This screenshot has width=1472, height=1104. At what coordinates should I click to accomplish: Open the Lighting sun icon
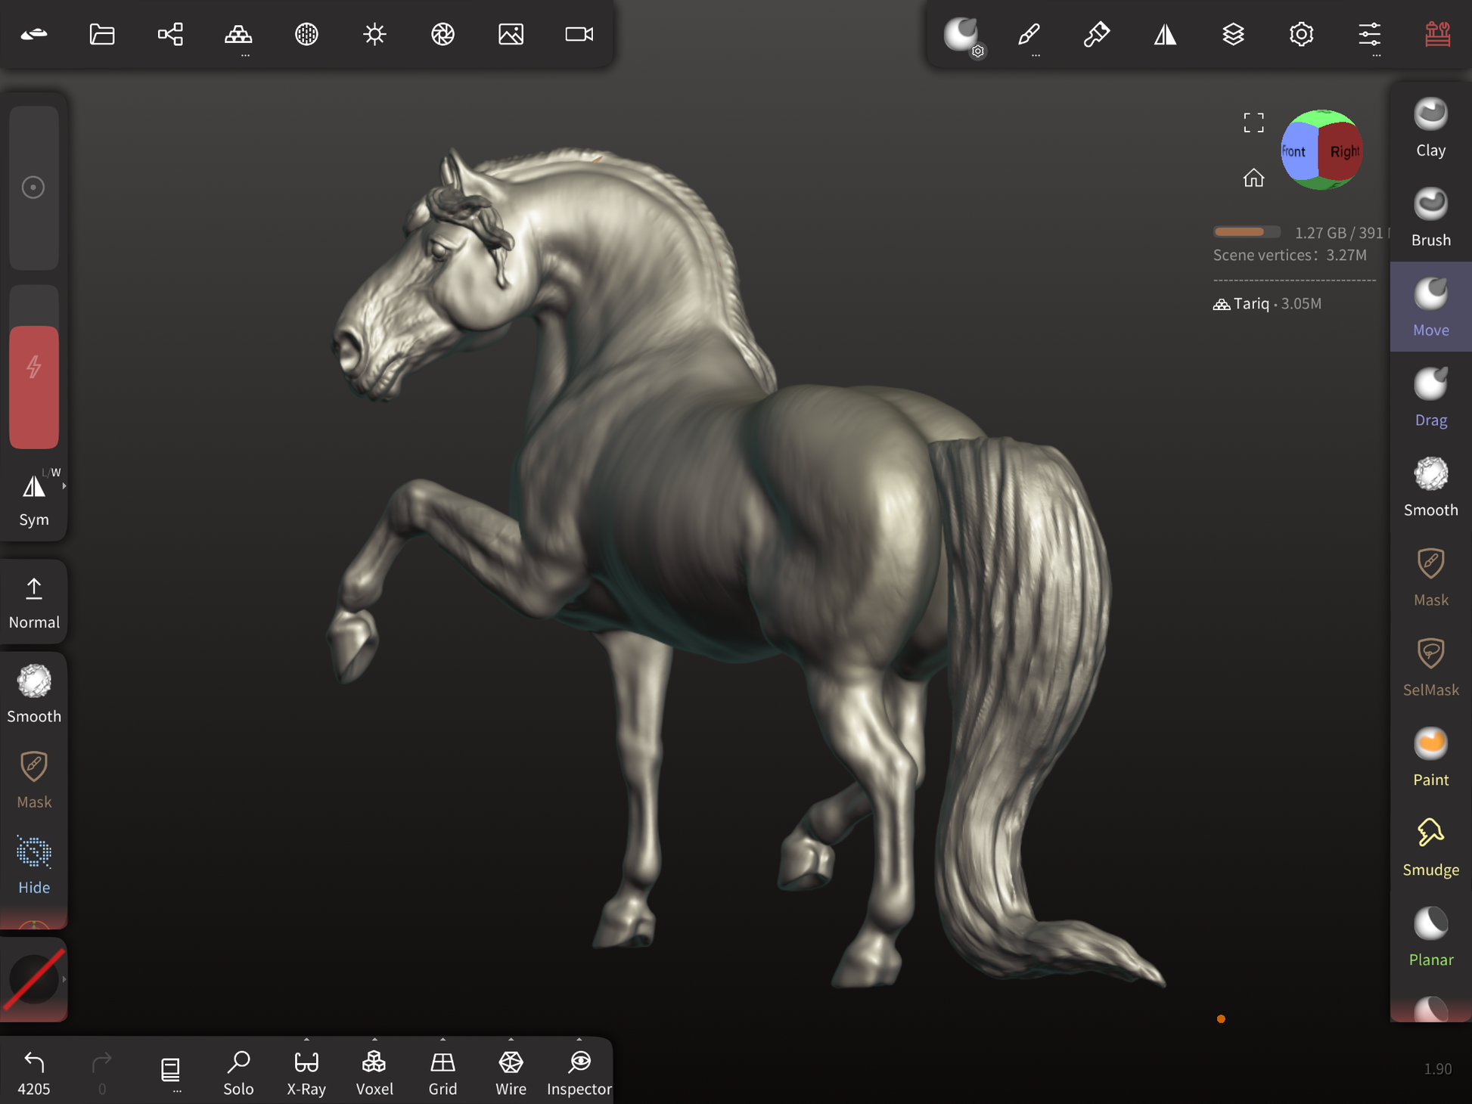pyautogui.click(x=374, y=34)
